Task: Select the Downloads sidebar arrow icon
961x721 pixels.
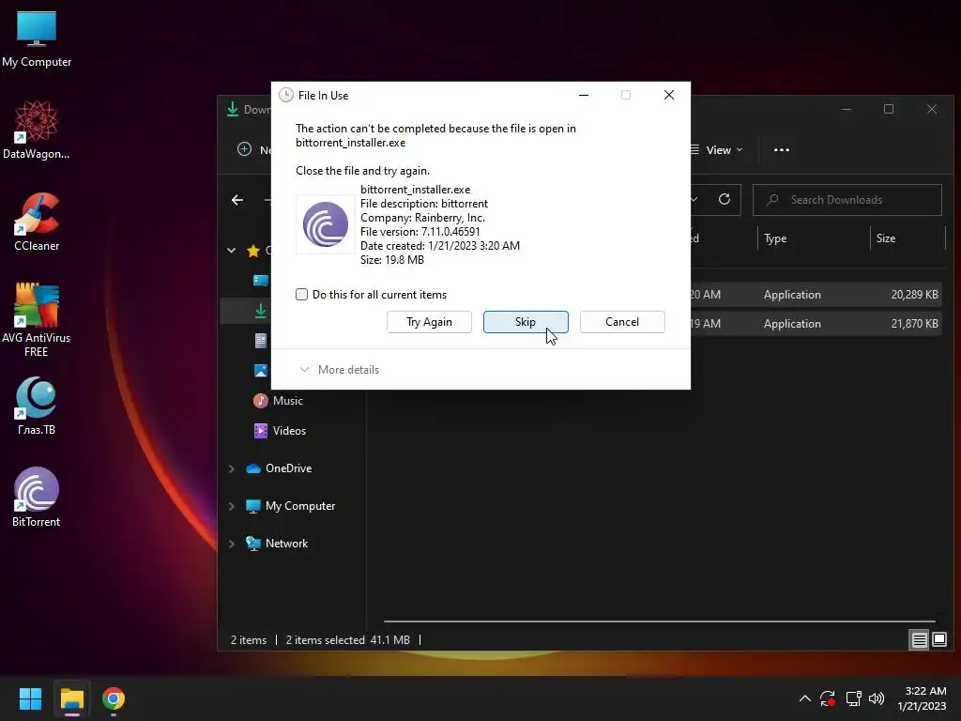Action: pos(261,311)
